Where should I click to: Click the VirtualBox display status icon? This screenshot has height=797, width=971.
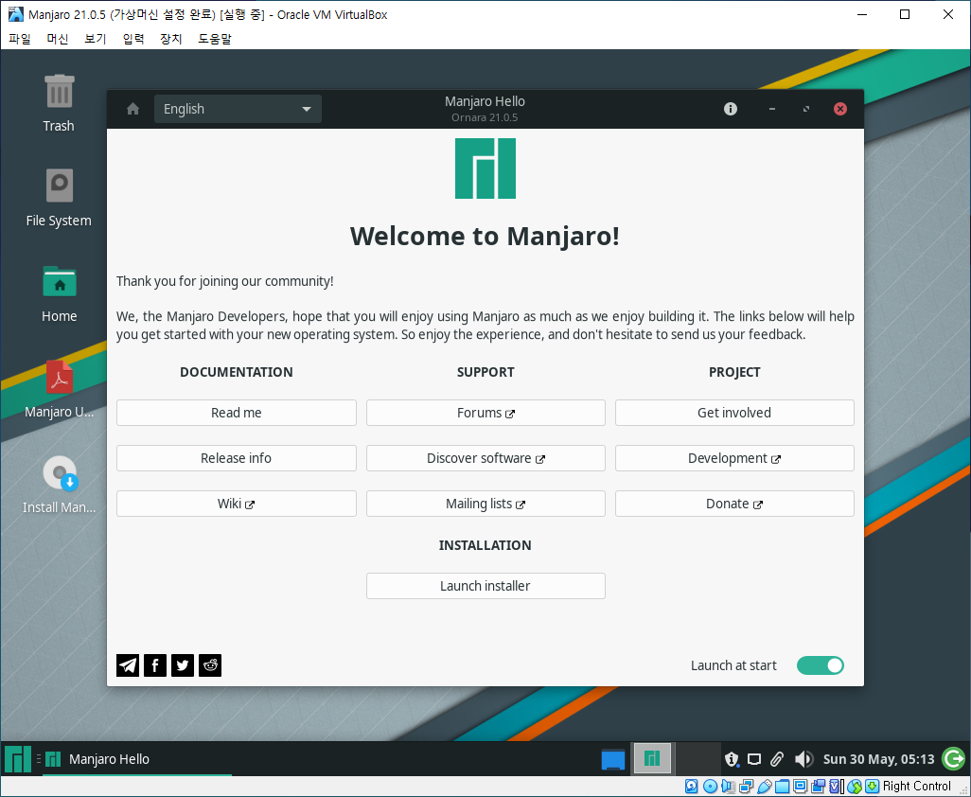coord(800,787)
